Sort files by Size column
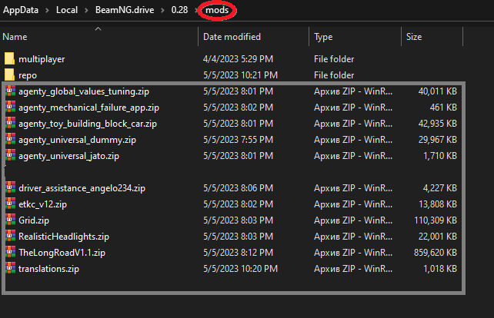 coord(414,37)
